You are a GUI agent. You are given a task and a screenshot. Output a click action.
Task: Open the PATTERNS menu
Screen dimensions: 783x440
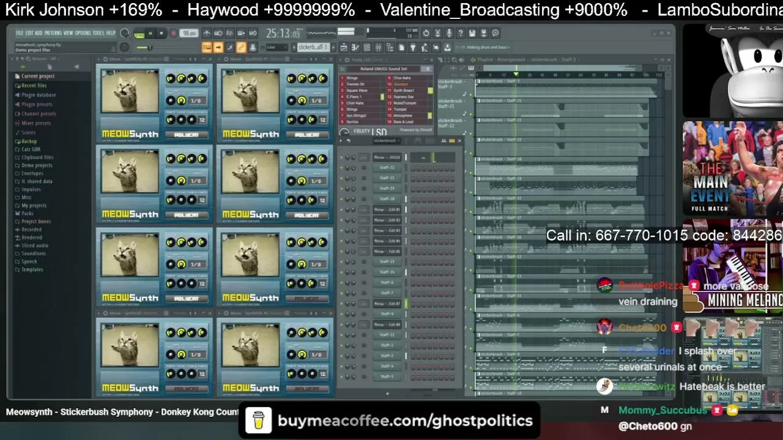pos(53,33)
